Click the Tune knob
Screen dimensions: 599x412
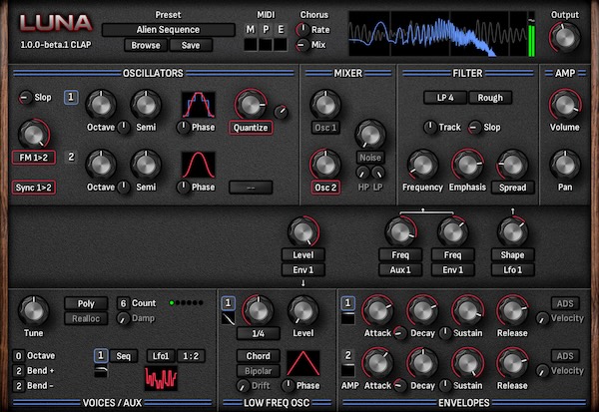tap(34, 311)
